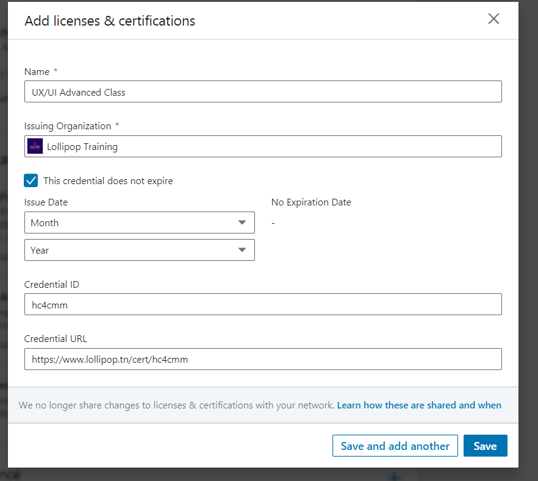Open the Issue Date Year dropdown
This screenshot has height=481, width=538.
(140, 250)
